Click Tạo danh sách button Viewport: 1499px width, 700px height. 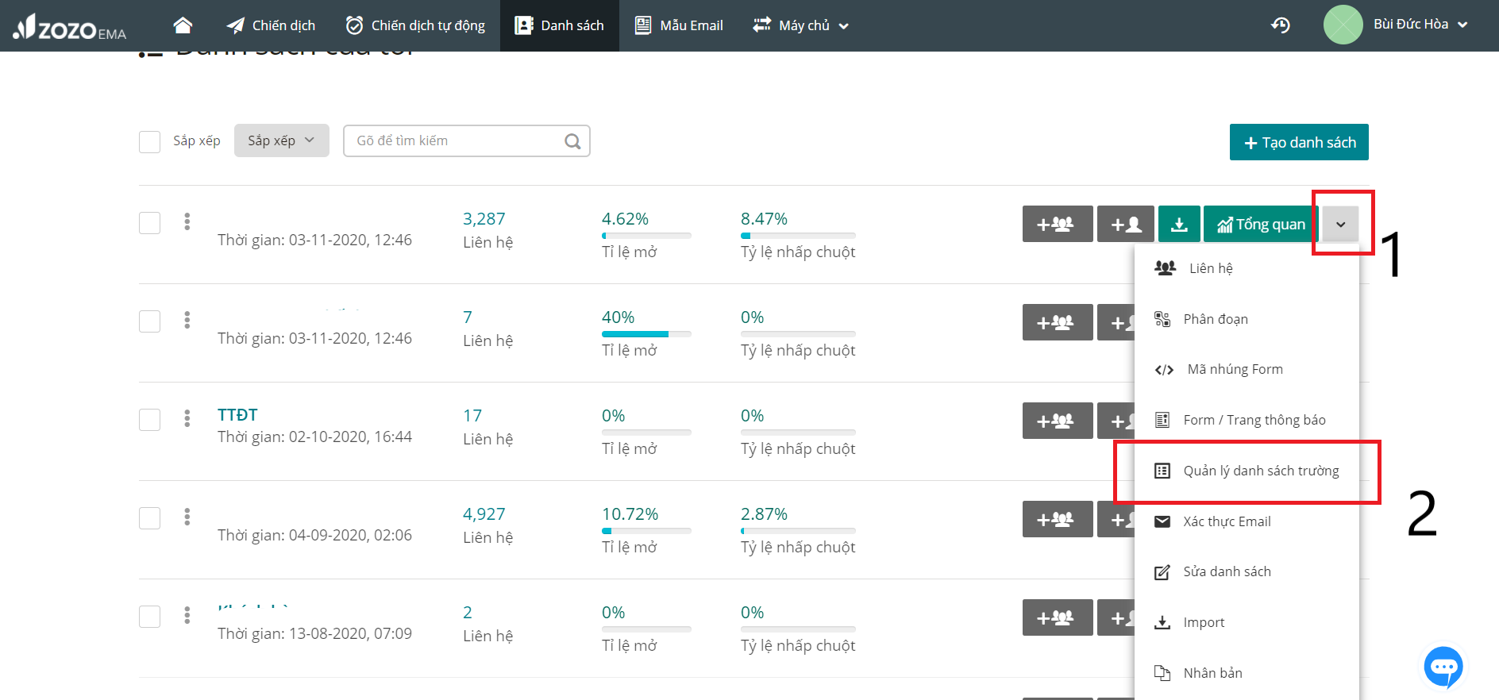[1299, 142]
